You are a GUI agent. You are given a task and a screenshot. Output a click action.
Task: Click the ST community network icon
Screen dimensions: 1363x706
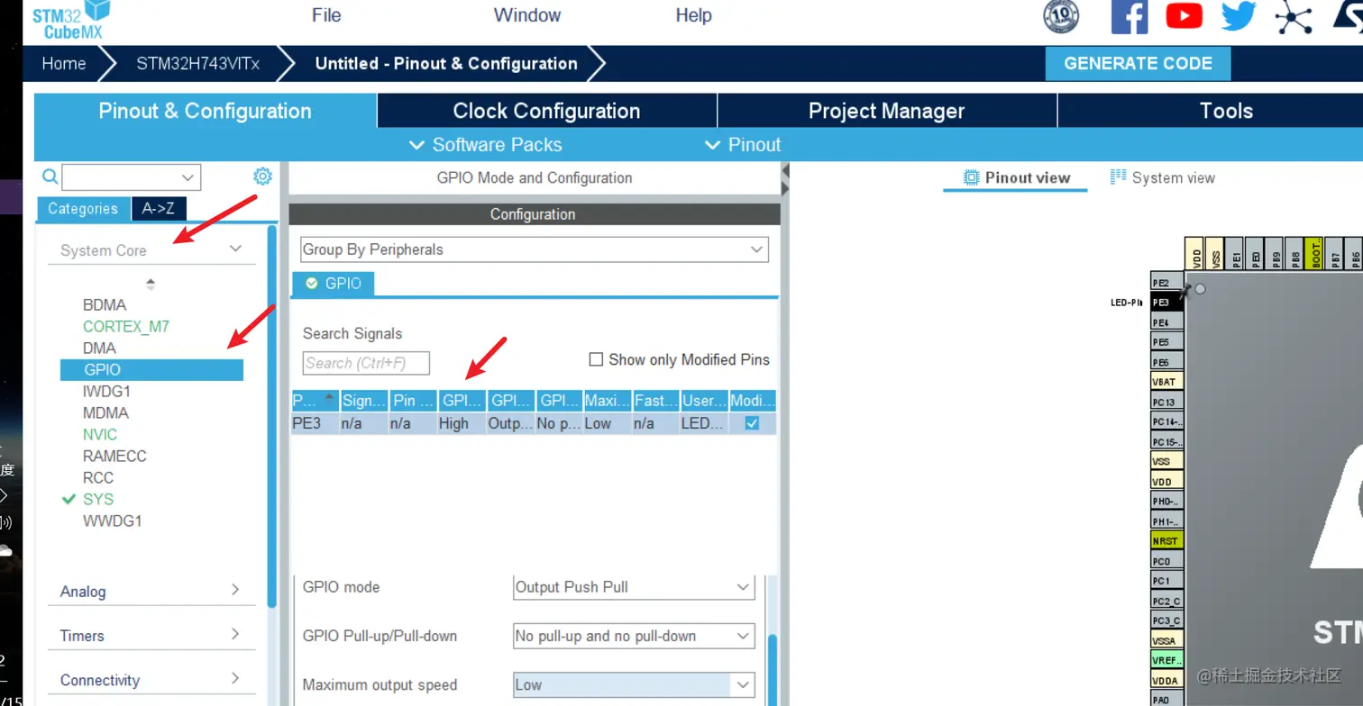(x=1294, y=17)
